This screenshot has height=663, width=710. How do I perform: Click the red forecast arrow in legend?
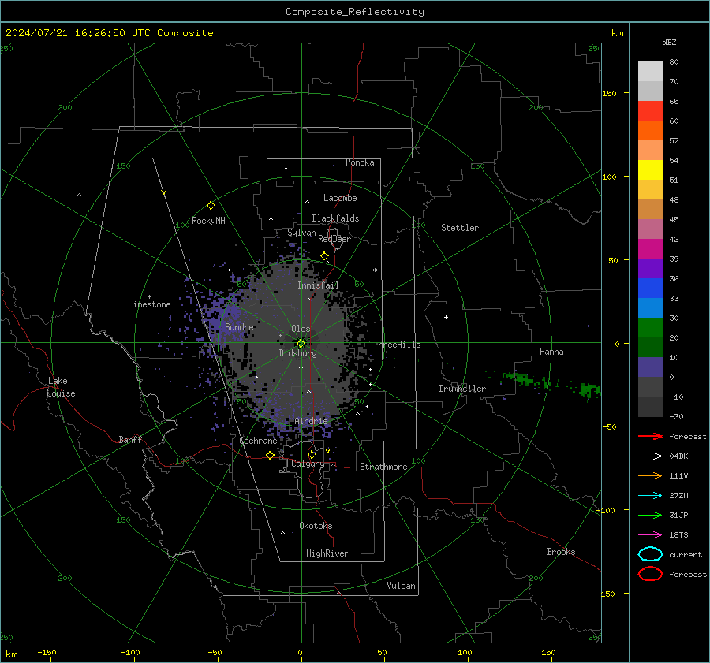[650, 436]
